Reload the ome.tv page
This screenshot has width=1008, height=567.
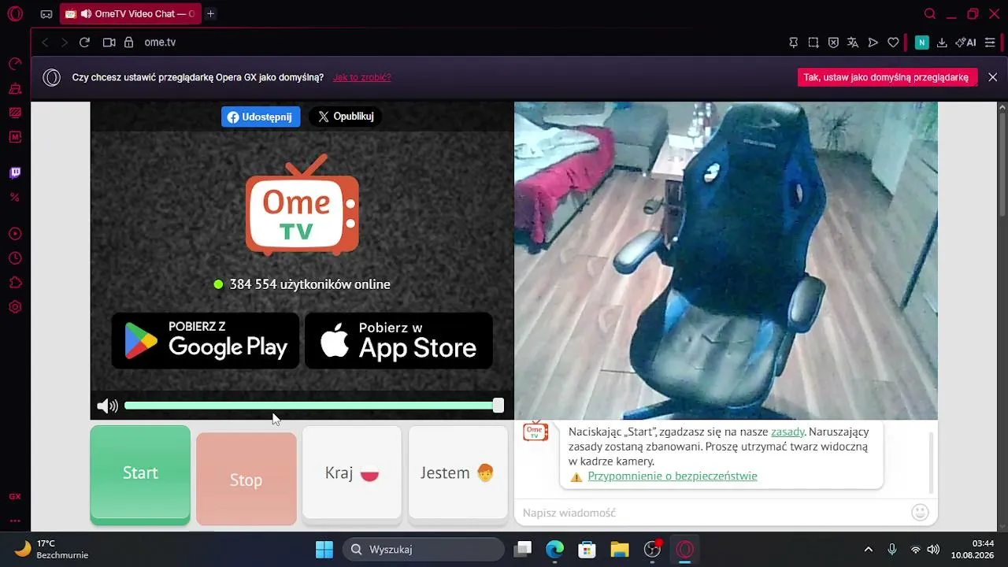pos(84,43)
